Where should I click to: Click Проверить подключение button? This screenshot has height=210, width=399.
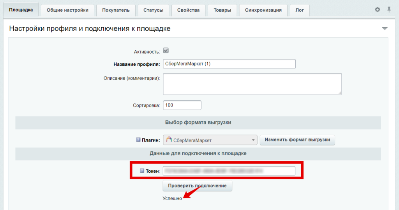[197, 186]
